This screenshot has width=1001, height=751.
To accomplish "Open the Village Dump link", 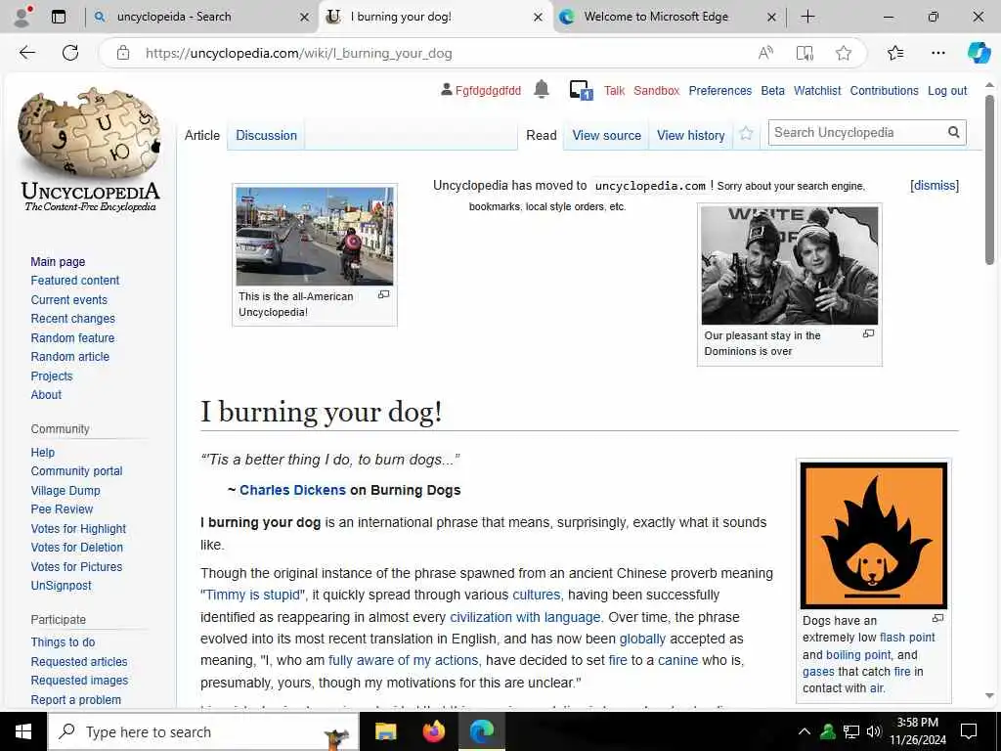I will click(65, 491).
